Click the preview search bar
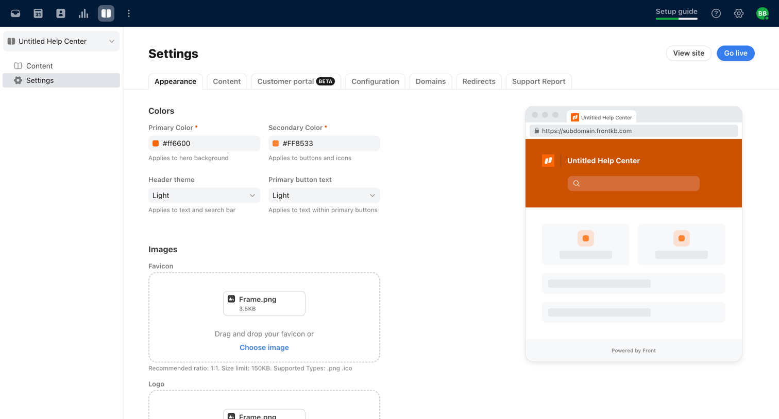The width and height of the screenshot is (779, 419). tap(634, 184)
